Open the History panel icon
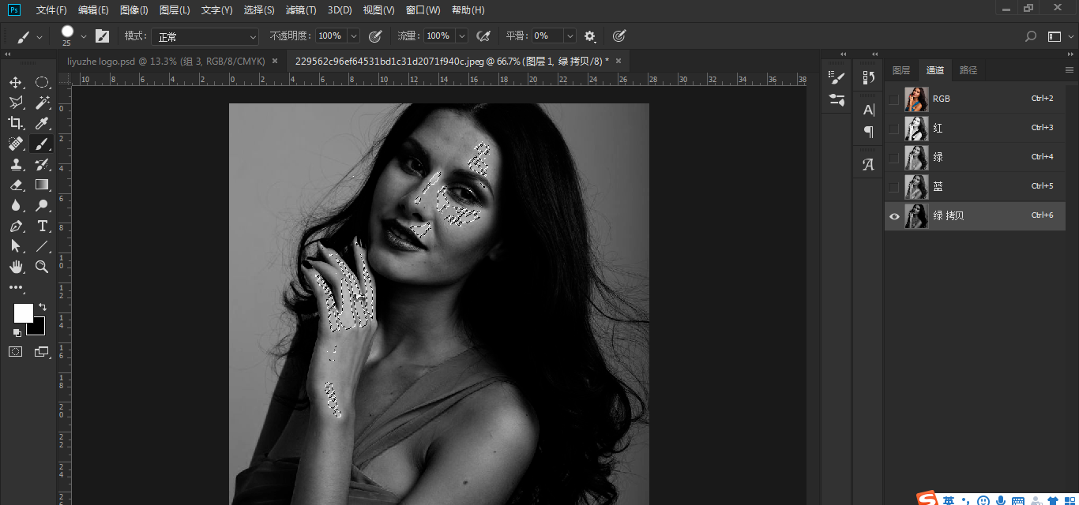The image size is (1079, 505). (868, 77)
